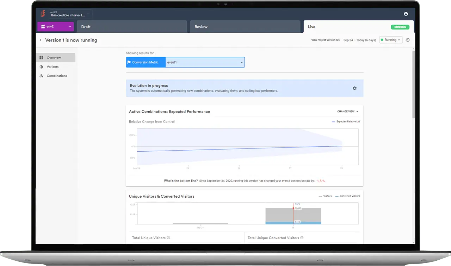Click the user account icon

point(406,14)
